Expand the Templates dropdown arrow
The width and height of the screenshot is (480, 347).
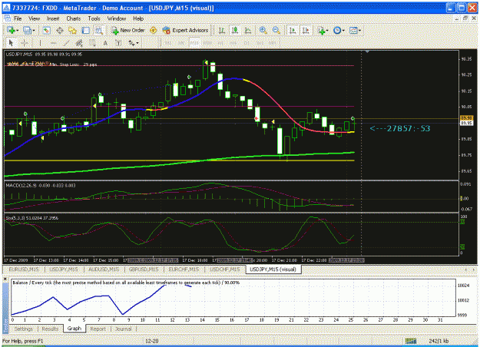coord(359,30)
